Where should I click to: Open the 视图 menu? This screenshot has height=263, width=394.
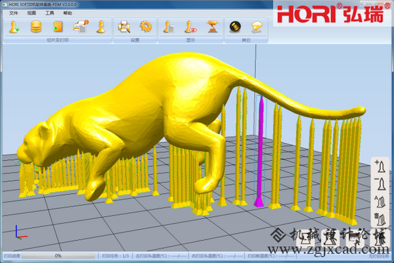[32, 13]
